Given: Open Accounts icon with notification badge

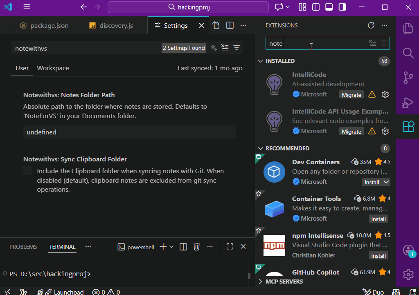Looking at the screenshot, I should tap(408, 251).
